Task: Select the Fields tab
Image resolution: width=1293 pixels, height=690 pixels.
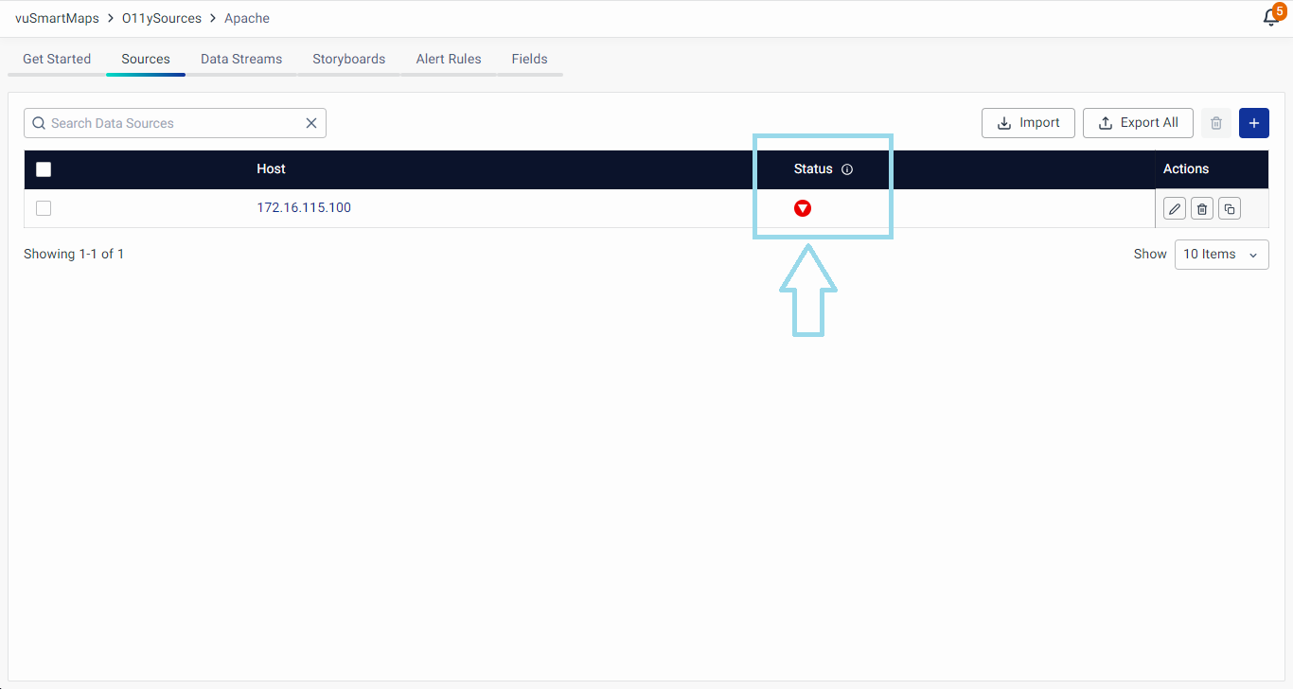Action: click(529, 59)
